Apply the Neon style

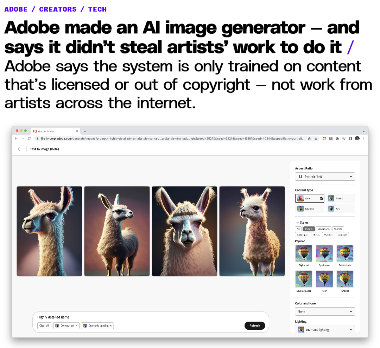324,279
